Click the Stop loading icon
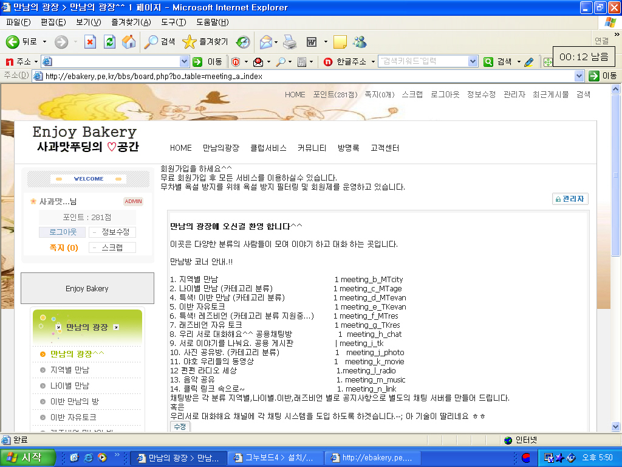 [90, 42]
